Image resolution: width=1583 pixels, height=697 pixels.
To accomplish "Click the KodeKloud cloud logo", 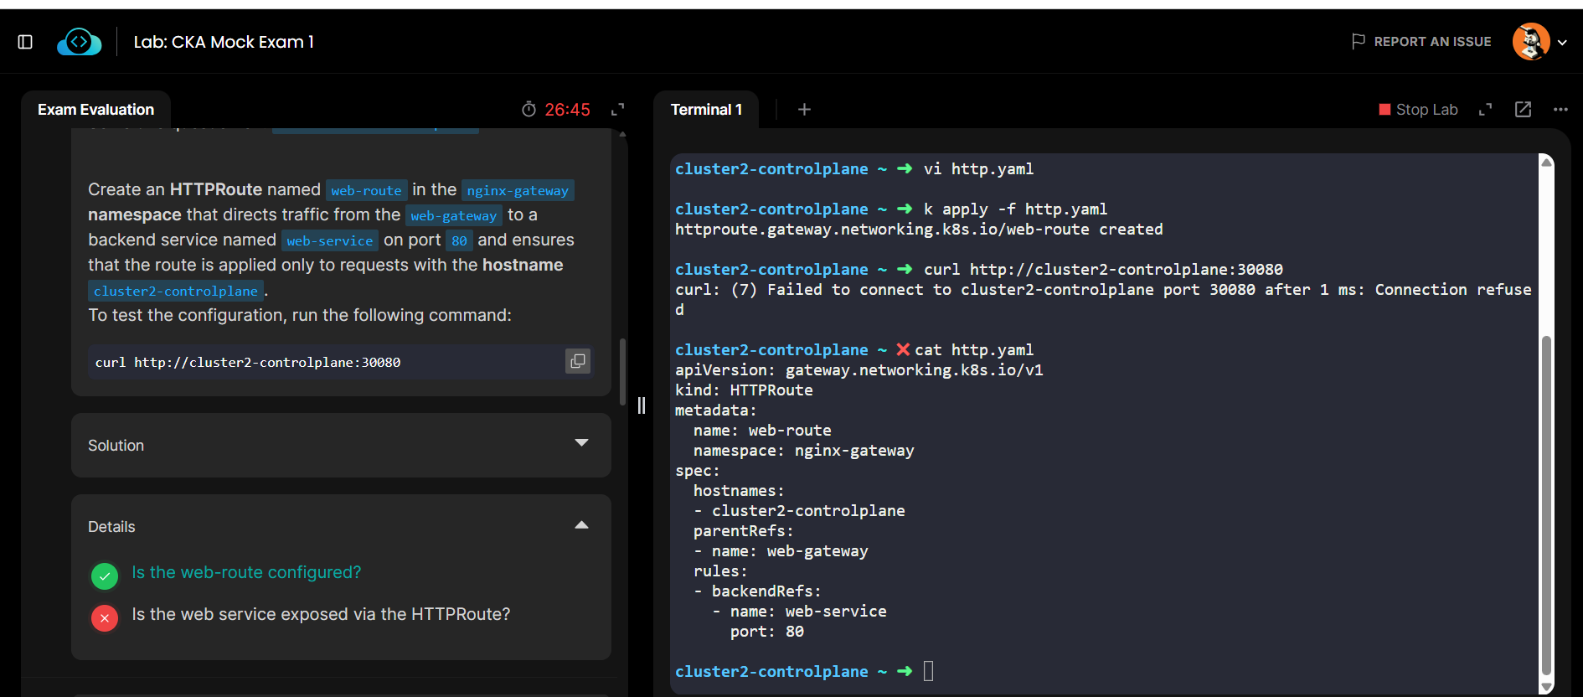I will pyautogui.click(x=80, y=42).
